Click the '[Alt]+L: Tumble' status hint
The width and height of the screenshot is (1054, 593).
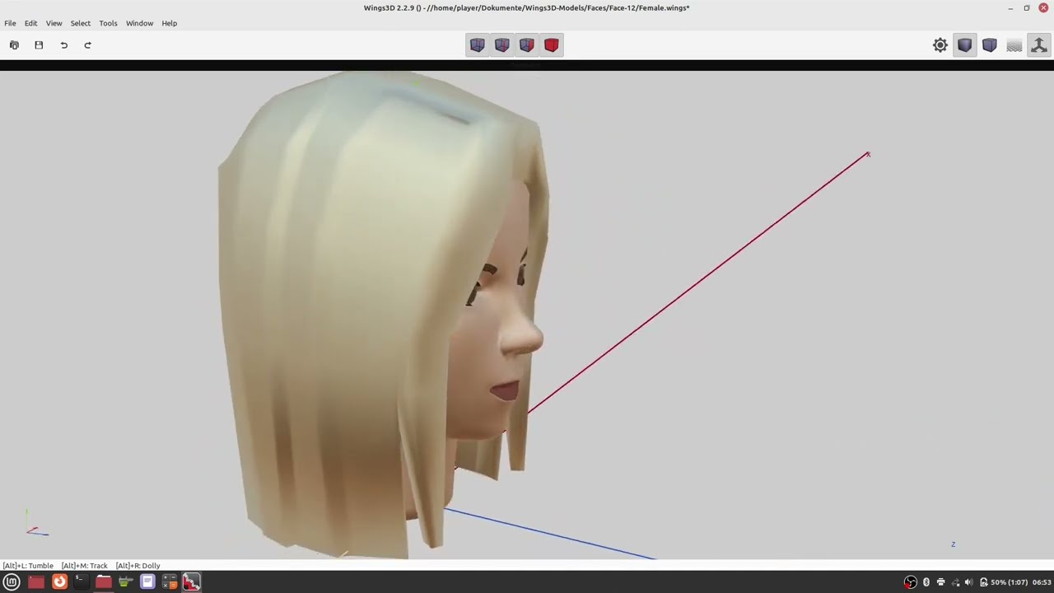[x=28, y=566]
